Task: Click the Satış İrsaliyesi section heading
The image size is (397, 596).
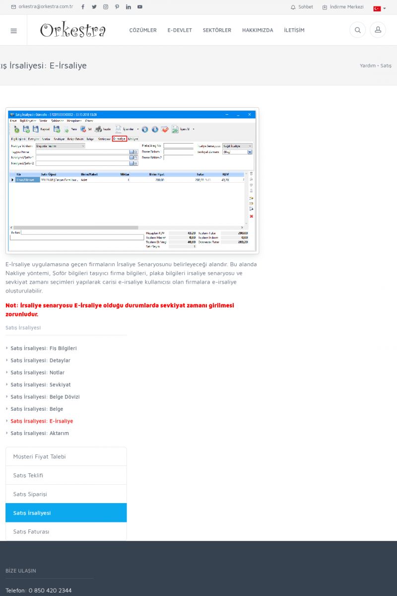Action: [x=23, y=328]
